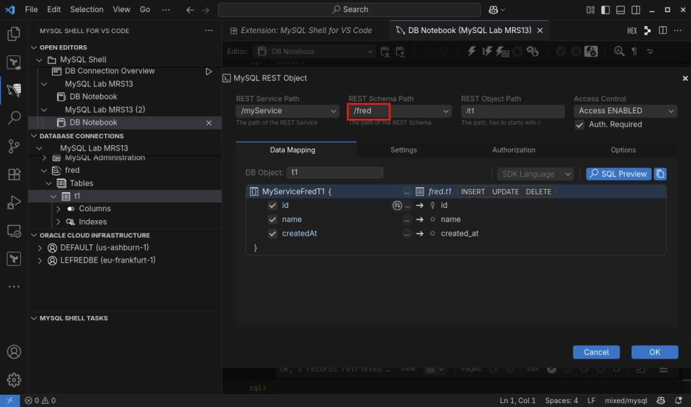Open the File menu

pos(31,9)
